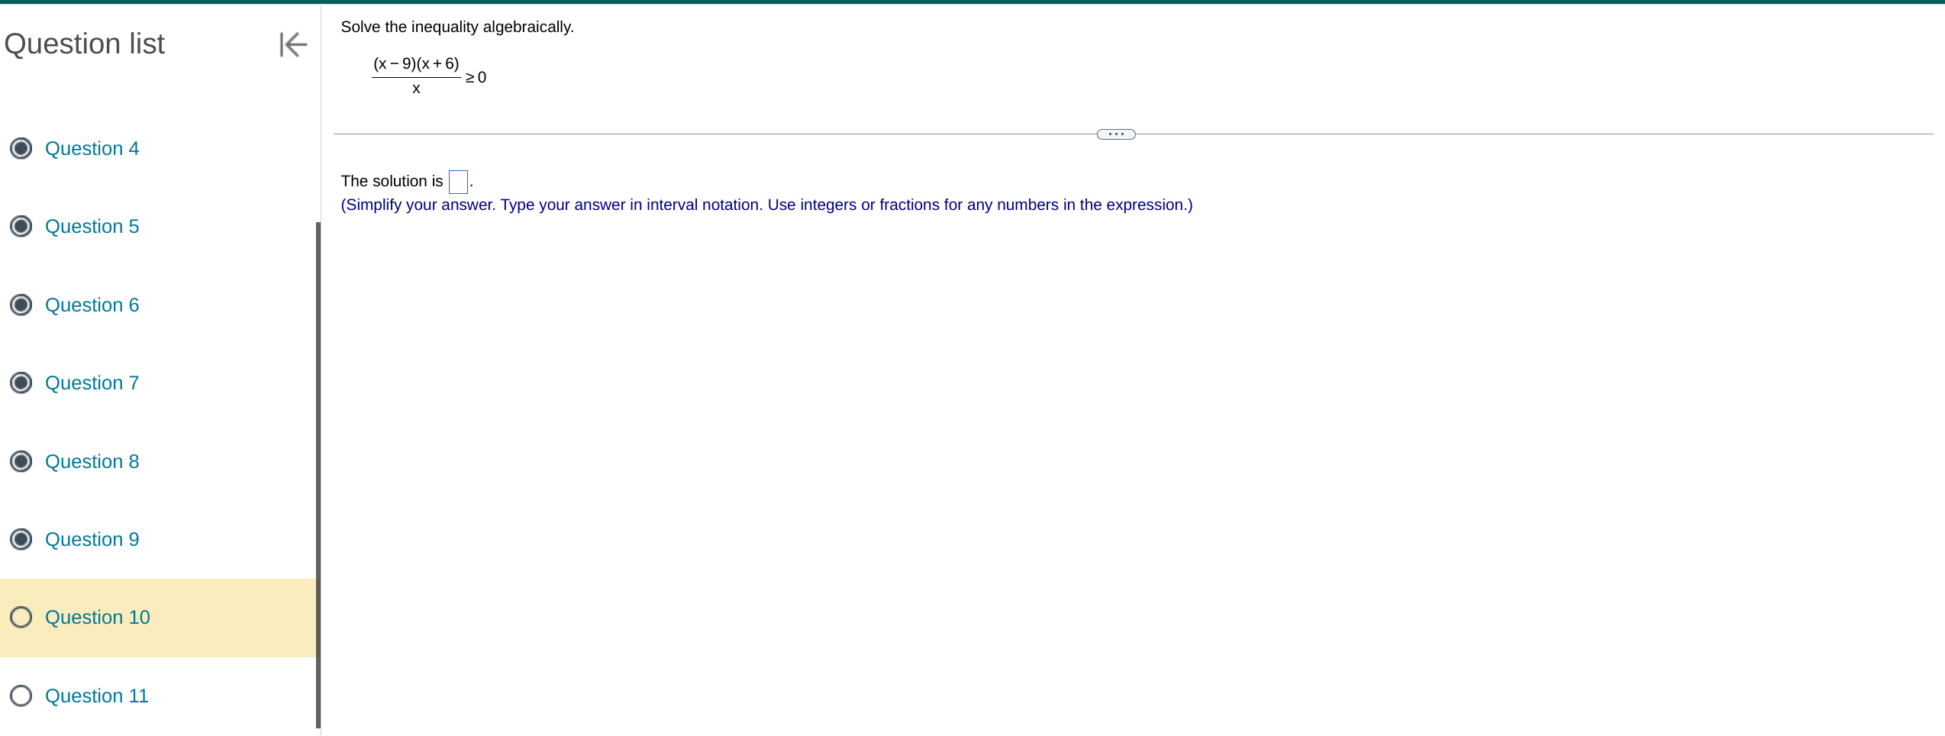Viewport: 1945px width, 736px height.
Task: Open Question 9 from the list
Action: (x=92, y=539)
